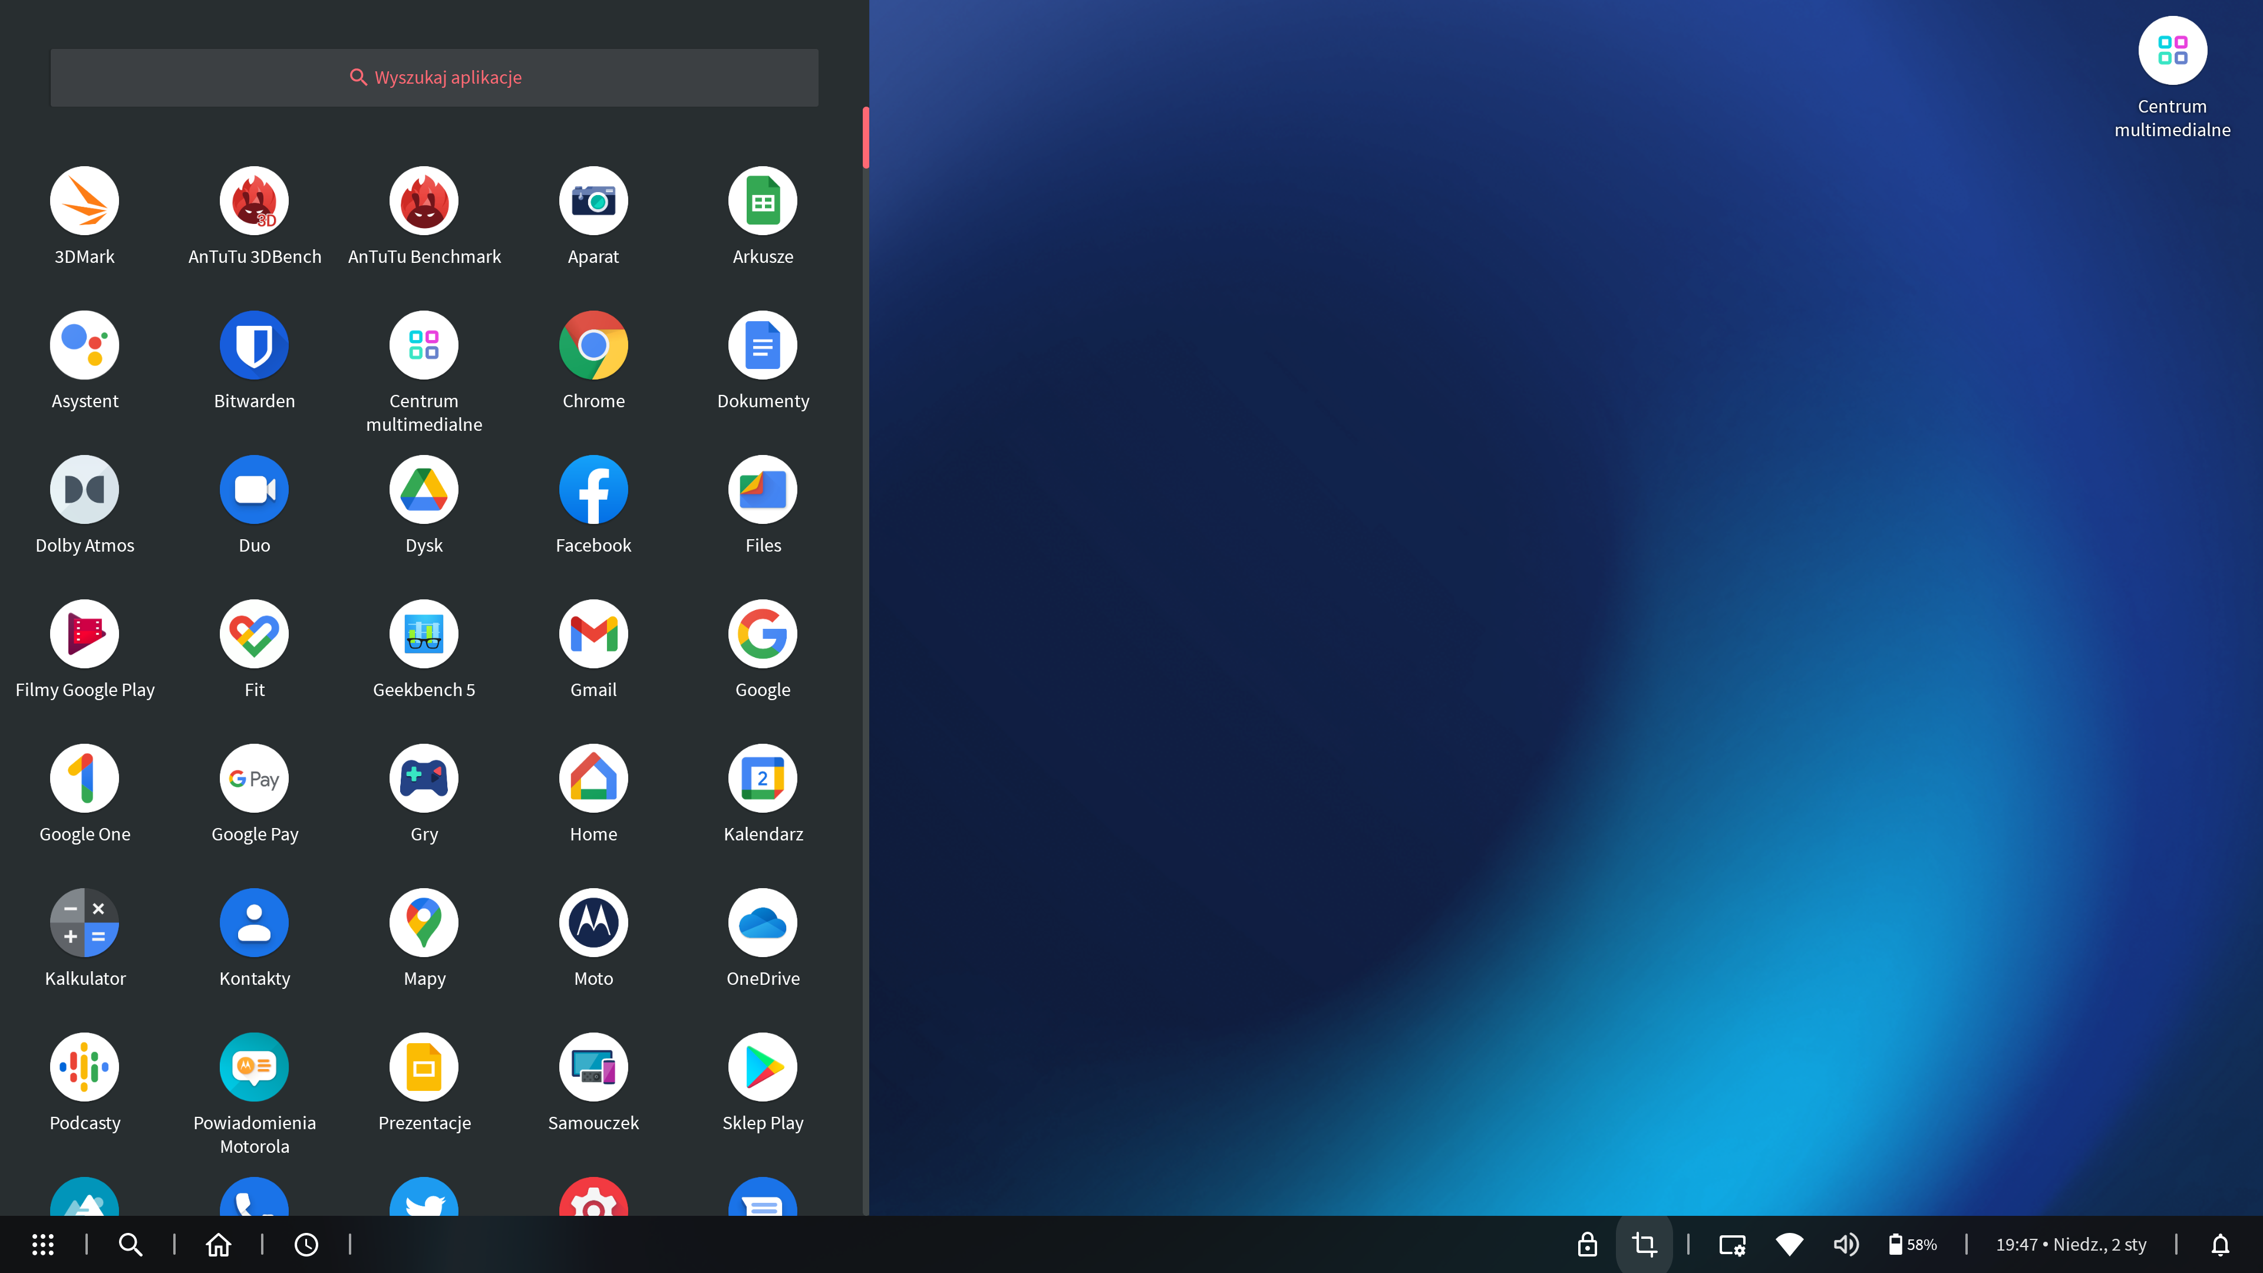This screenshot has width=2263, height=1273.
Task: Open the notifications bell
Action: 2220,1244
